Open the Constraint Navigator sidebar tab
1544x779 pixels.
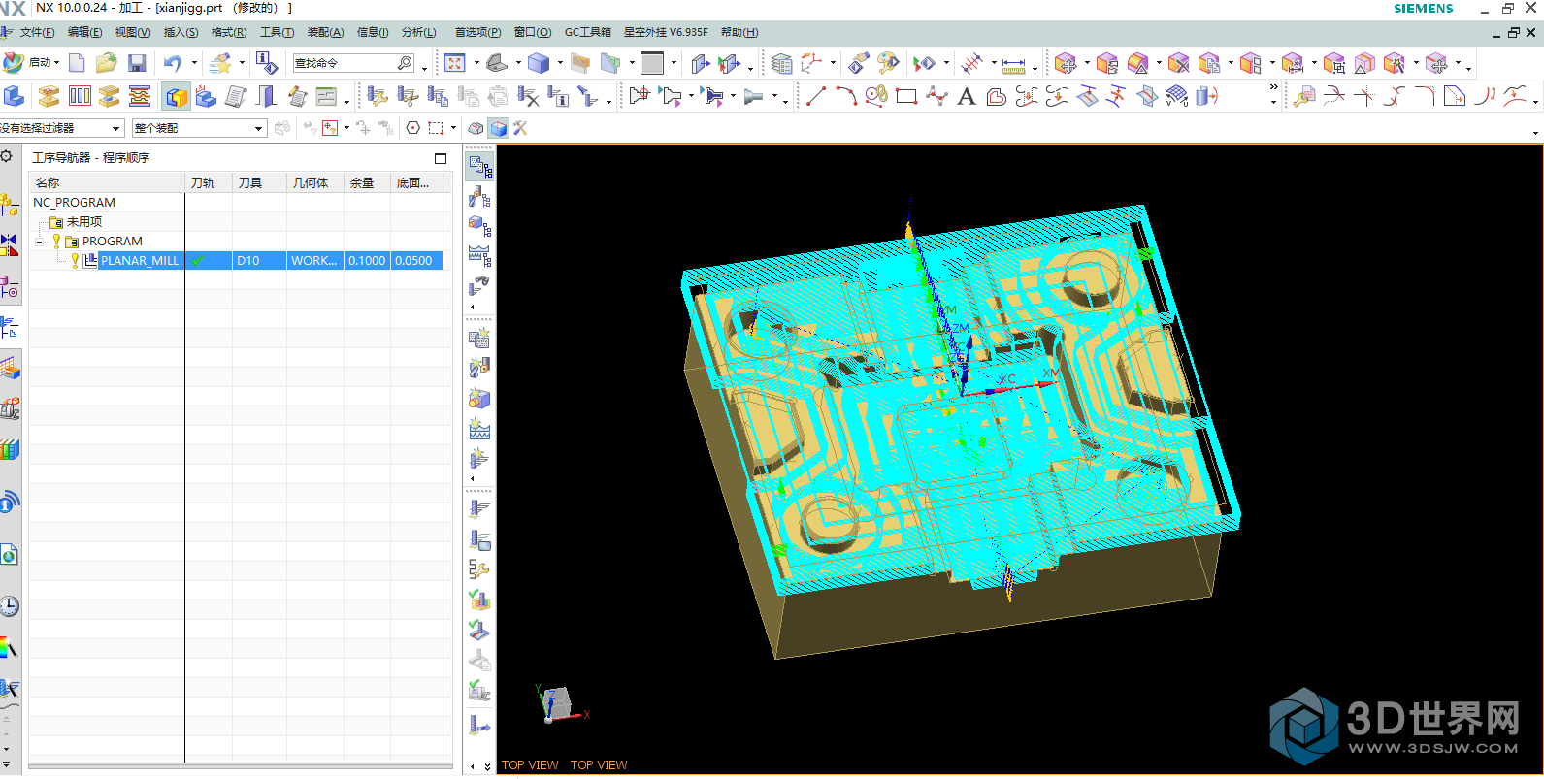pos(9,245)
